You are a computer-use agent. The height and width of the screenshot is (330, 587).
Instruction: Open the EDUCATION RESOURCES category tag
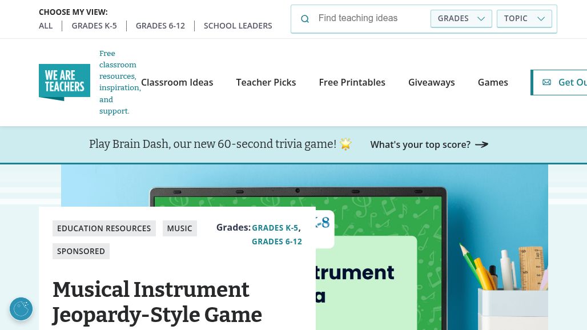tap(104, 228)
